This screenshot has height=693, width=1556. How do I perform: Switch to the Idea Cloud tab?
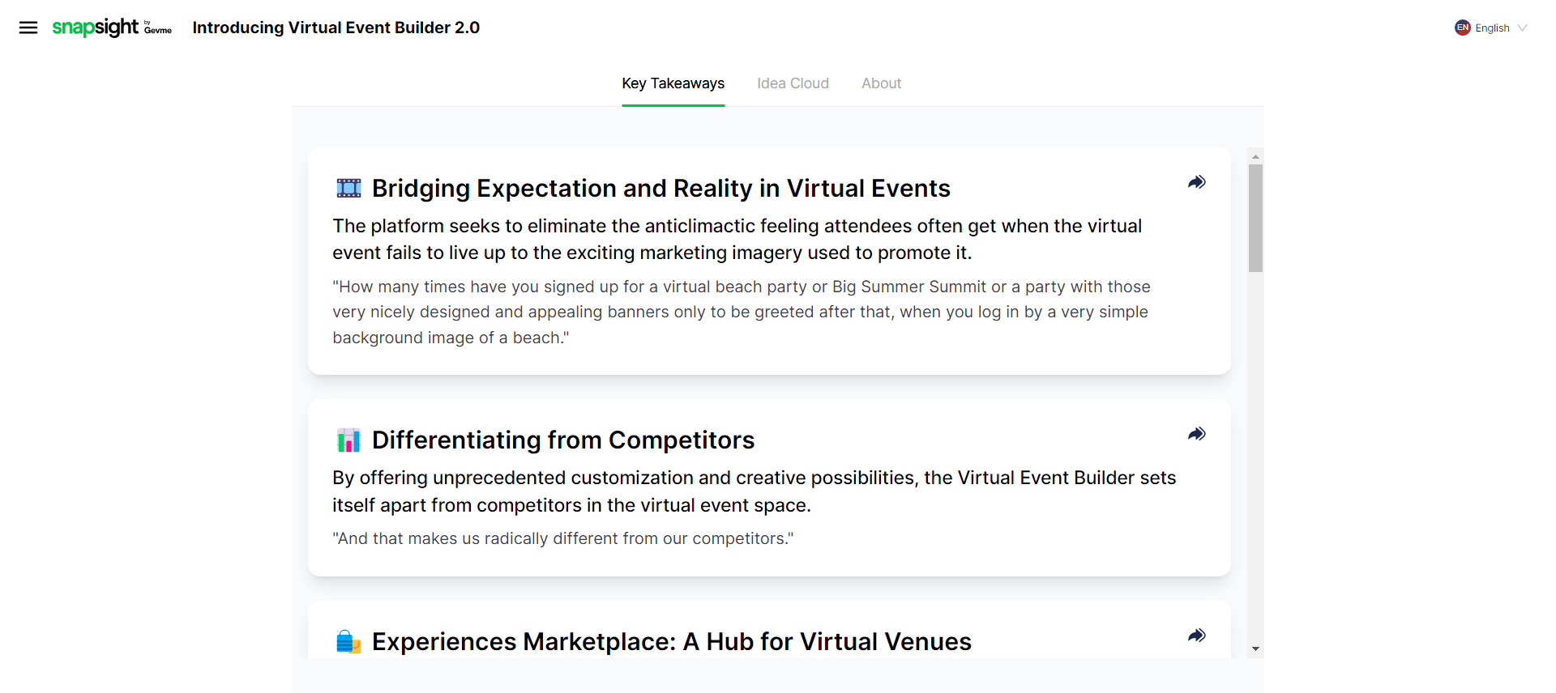[793, 83]
